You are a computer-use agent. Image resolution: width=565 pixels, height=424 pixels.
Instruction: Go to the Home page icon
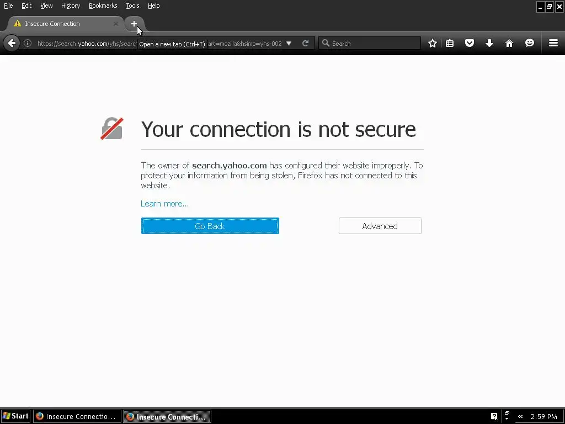point(509,43)
